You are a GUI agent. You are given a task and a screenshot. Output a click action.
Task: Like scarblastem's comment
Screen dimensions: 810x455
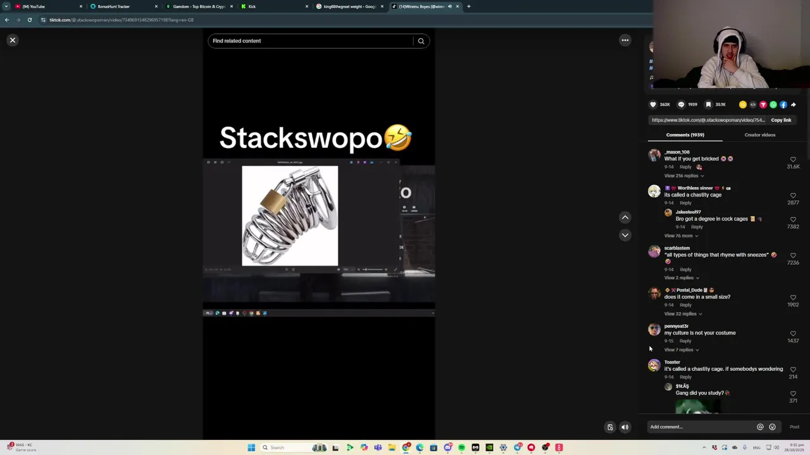click(x=793, y=256)
